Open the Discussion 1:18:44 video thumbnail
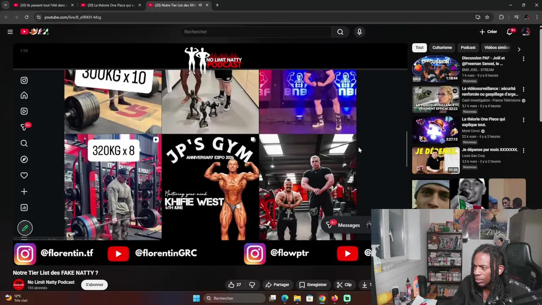The image size is (542, 305). (436, 69)
